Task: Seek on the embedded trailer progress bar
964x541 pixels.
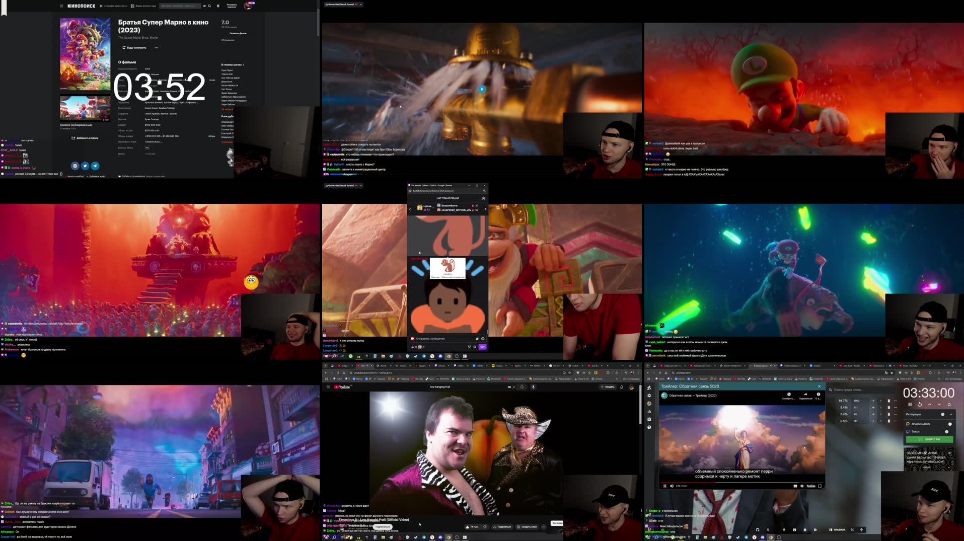Action: tap(741, 482)
